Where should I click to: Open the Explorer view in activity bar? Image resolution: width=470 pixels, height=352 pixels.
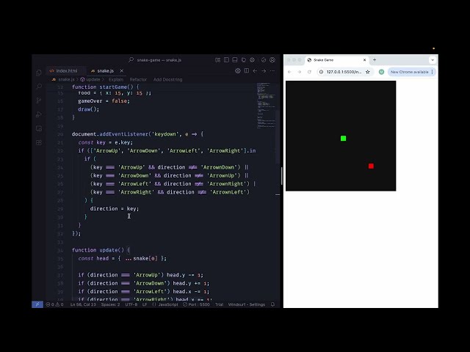tap(39, 73)
